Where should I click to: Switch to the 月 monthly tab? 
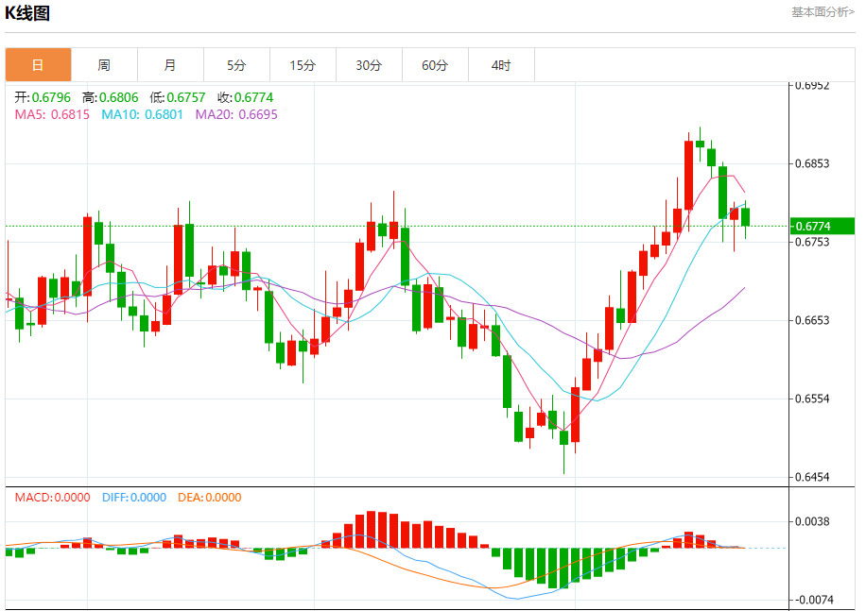[171, 65]
